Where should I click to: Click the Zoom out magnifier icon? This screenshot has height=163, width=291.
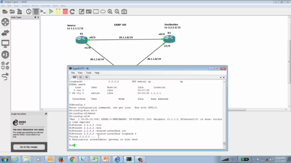click(117, 12)
